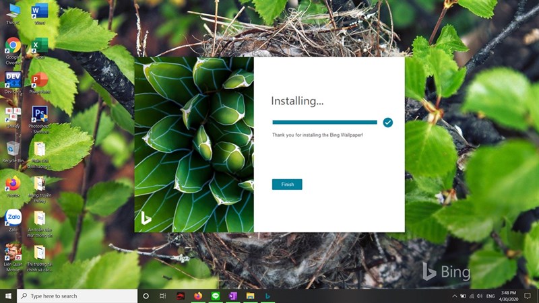Click the installation progress bar
The image size is (539, 303).
[325, 123]
